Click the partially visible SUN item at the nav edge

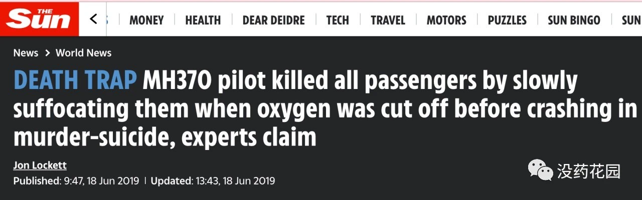[631, 20]
